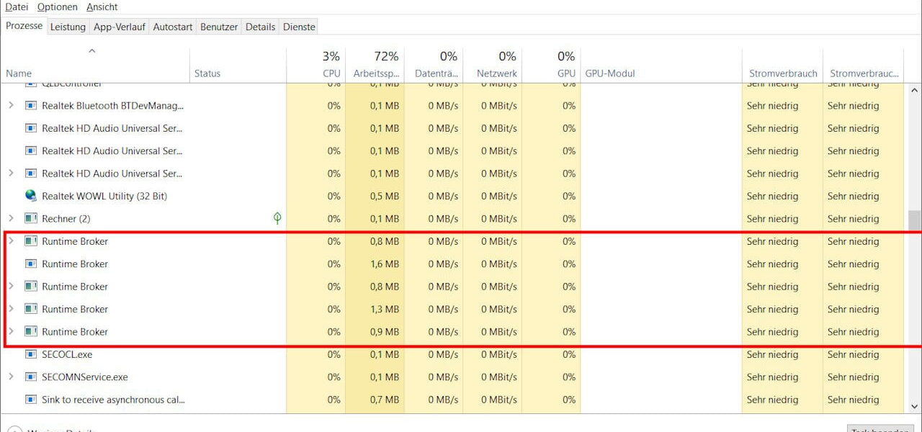Sort by the Arbeitssp... memory column
The width and height of the screenshot is (922, 432).
(375, 65)
